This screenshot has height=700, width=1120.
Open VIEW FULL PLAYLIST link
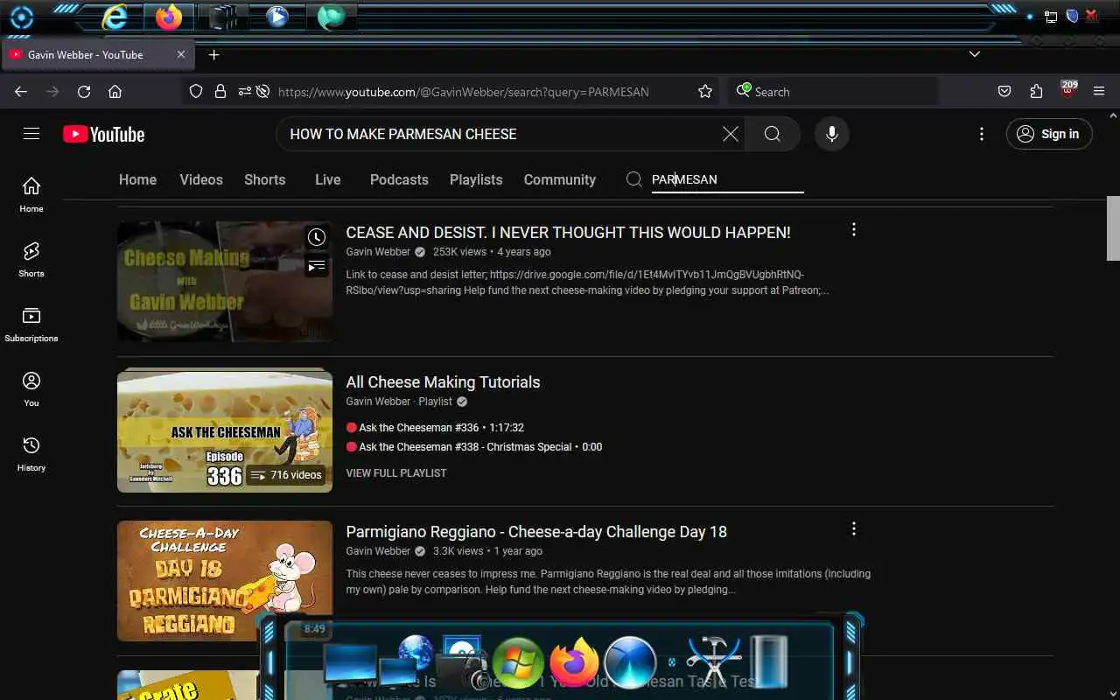pos(396,472)
